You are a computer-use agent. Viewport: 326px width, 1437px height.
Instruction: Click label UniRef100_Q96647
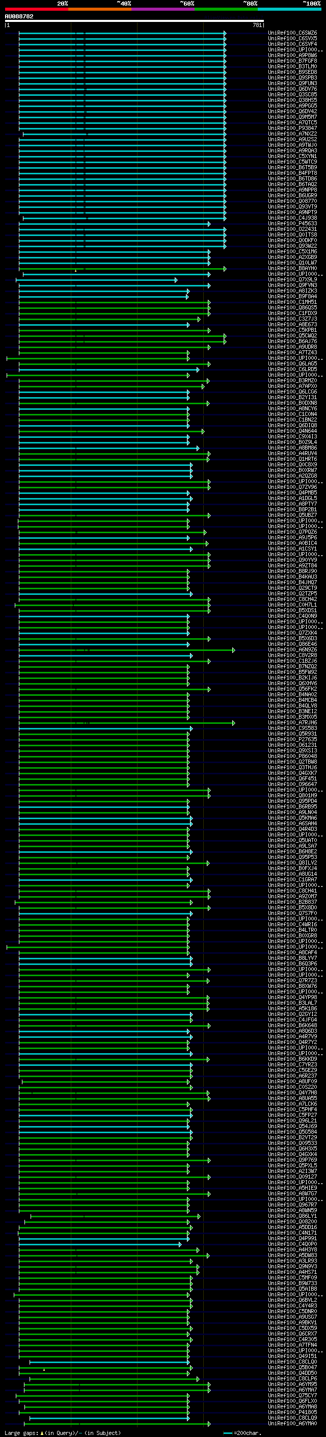pyautogui.click(x=292, y=785)
